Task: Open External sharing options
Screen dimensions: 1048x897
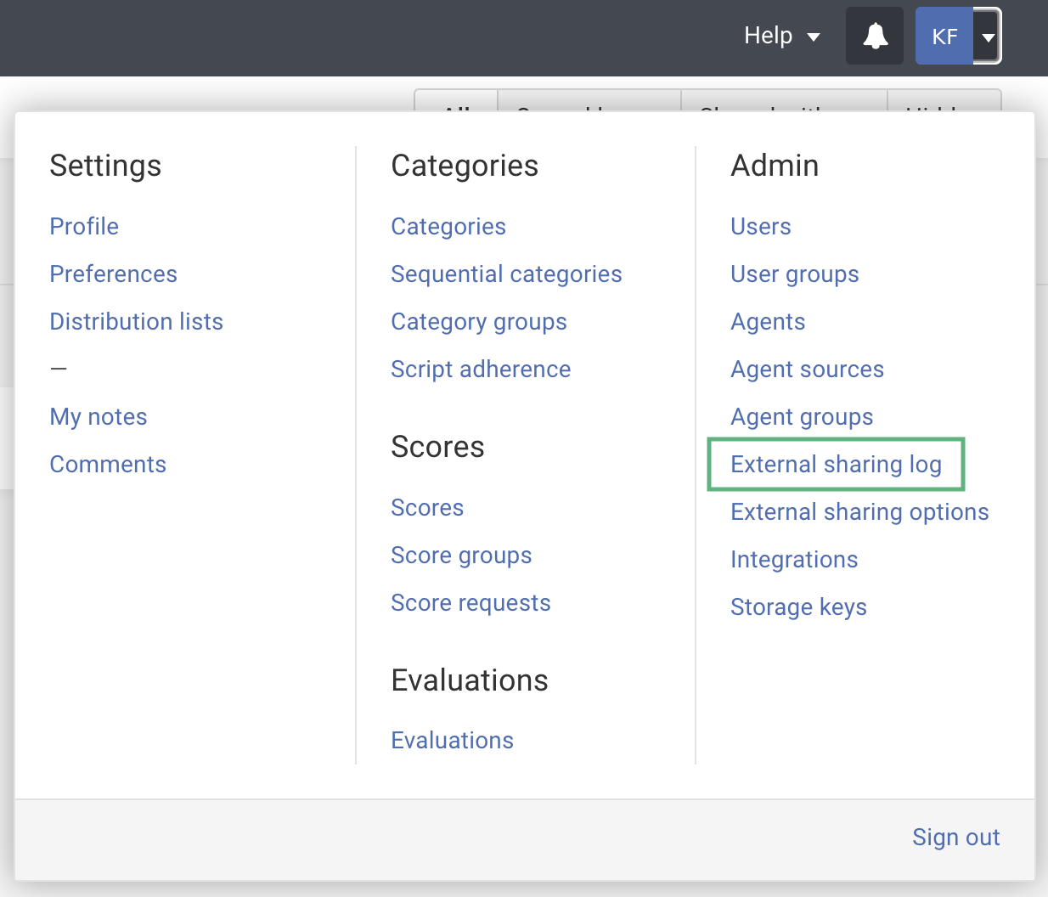Action: click(859, 512)
